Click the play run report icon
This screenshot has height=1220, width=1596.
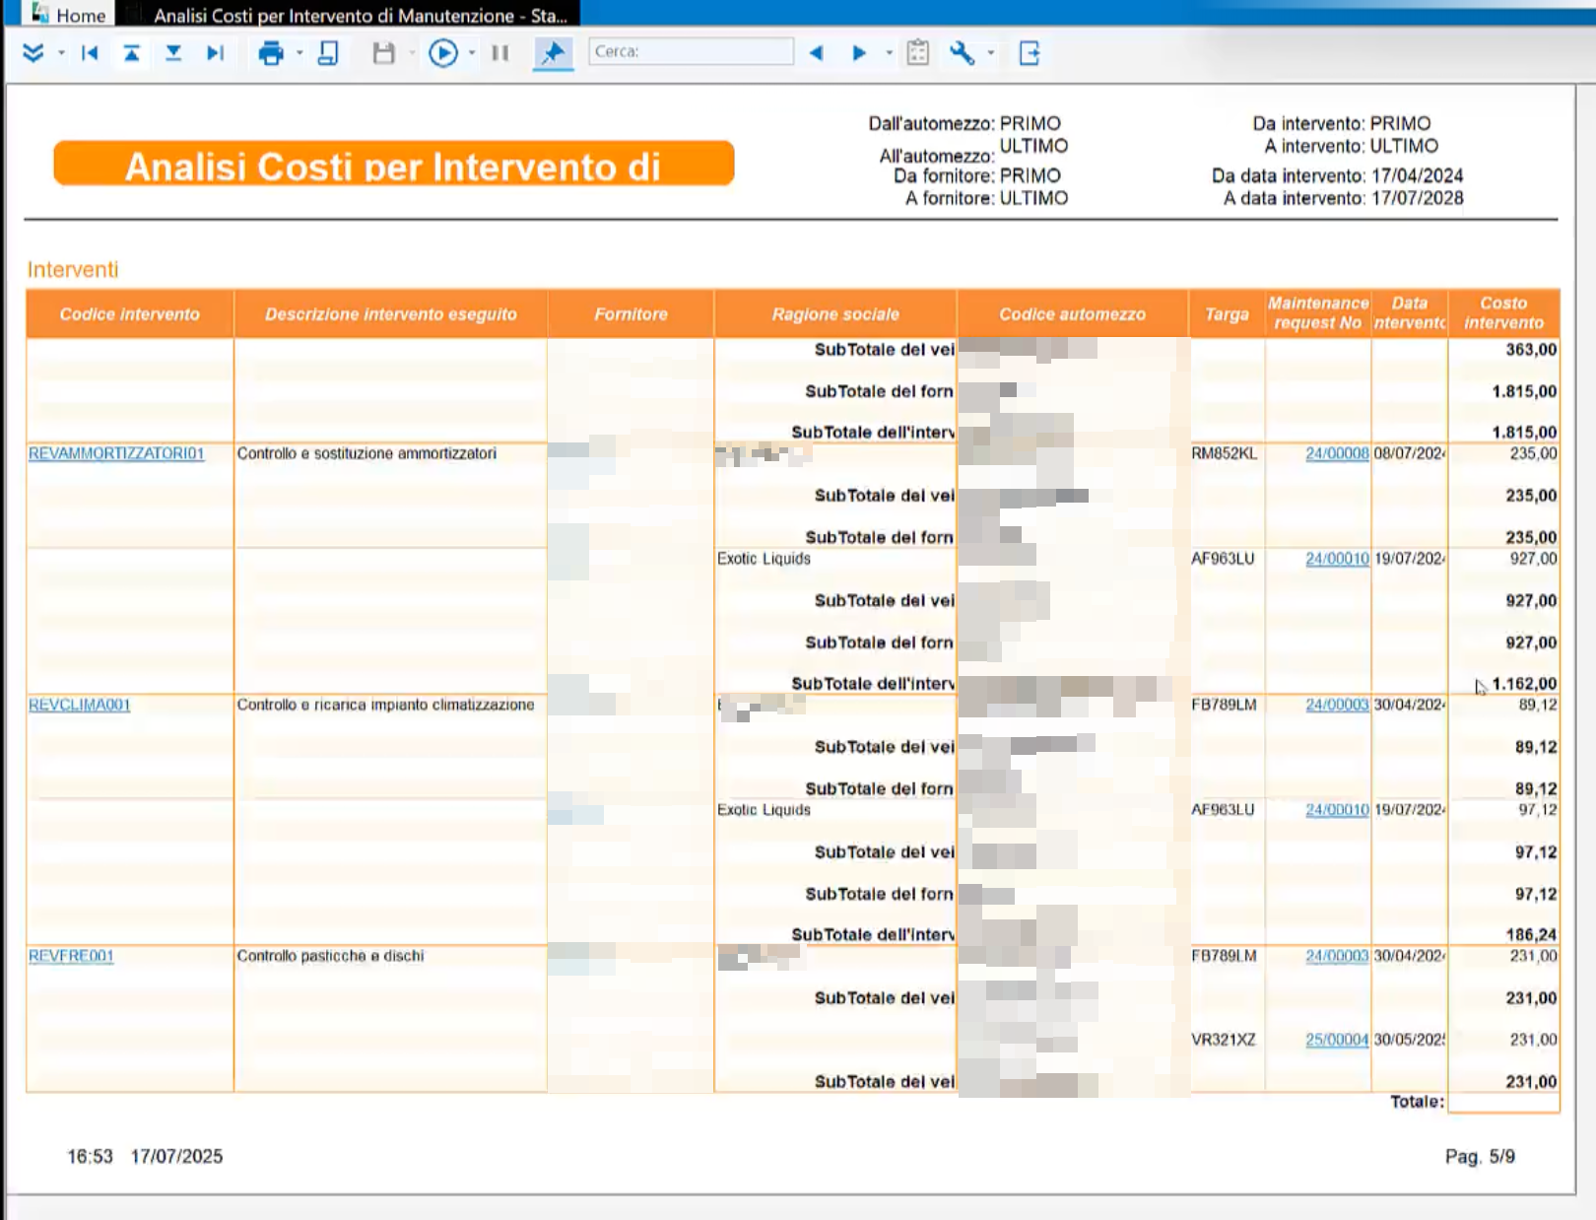click(x=443, y=53)
